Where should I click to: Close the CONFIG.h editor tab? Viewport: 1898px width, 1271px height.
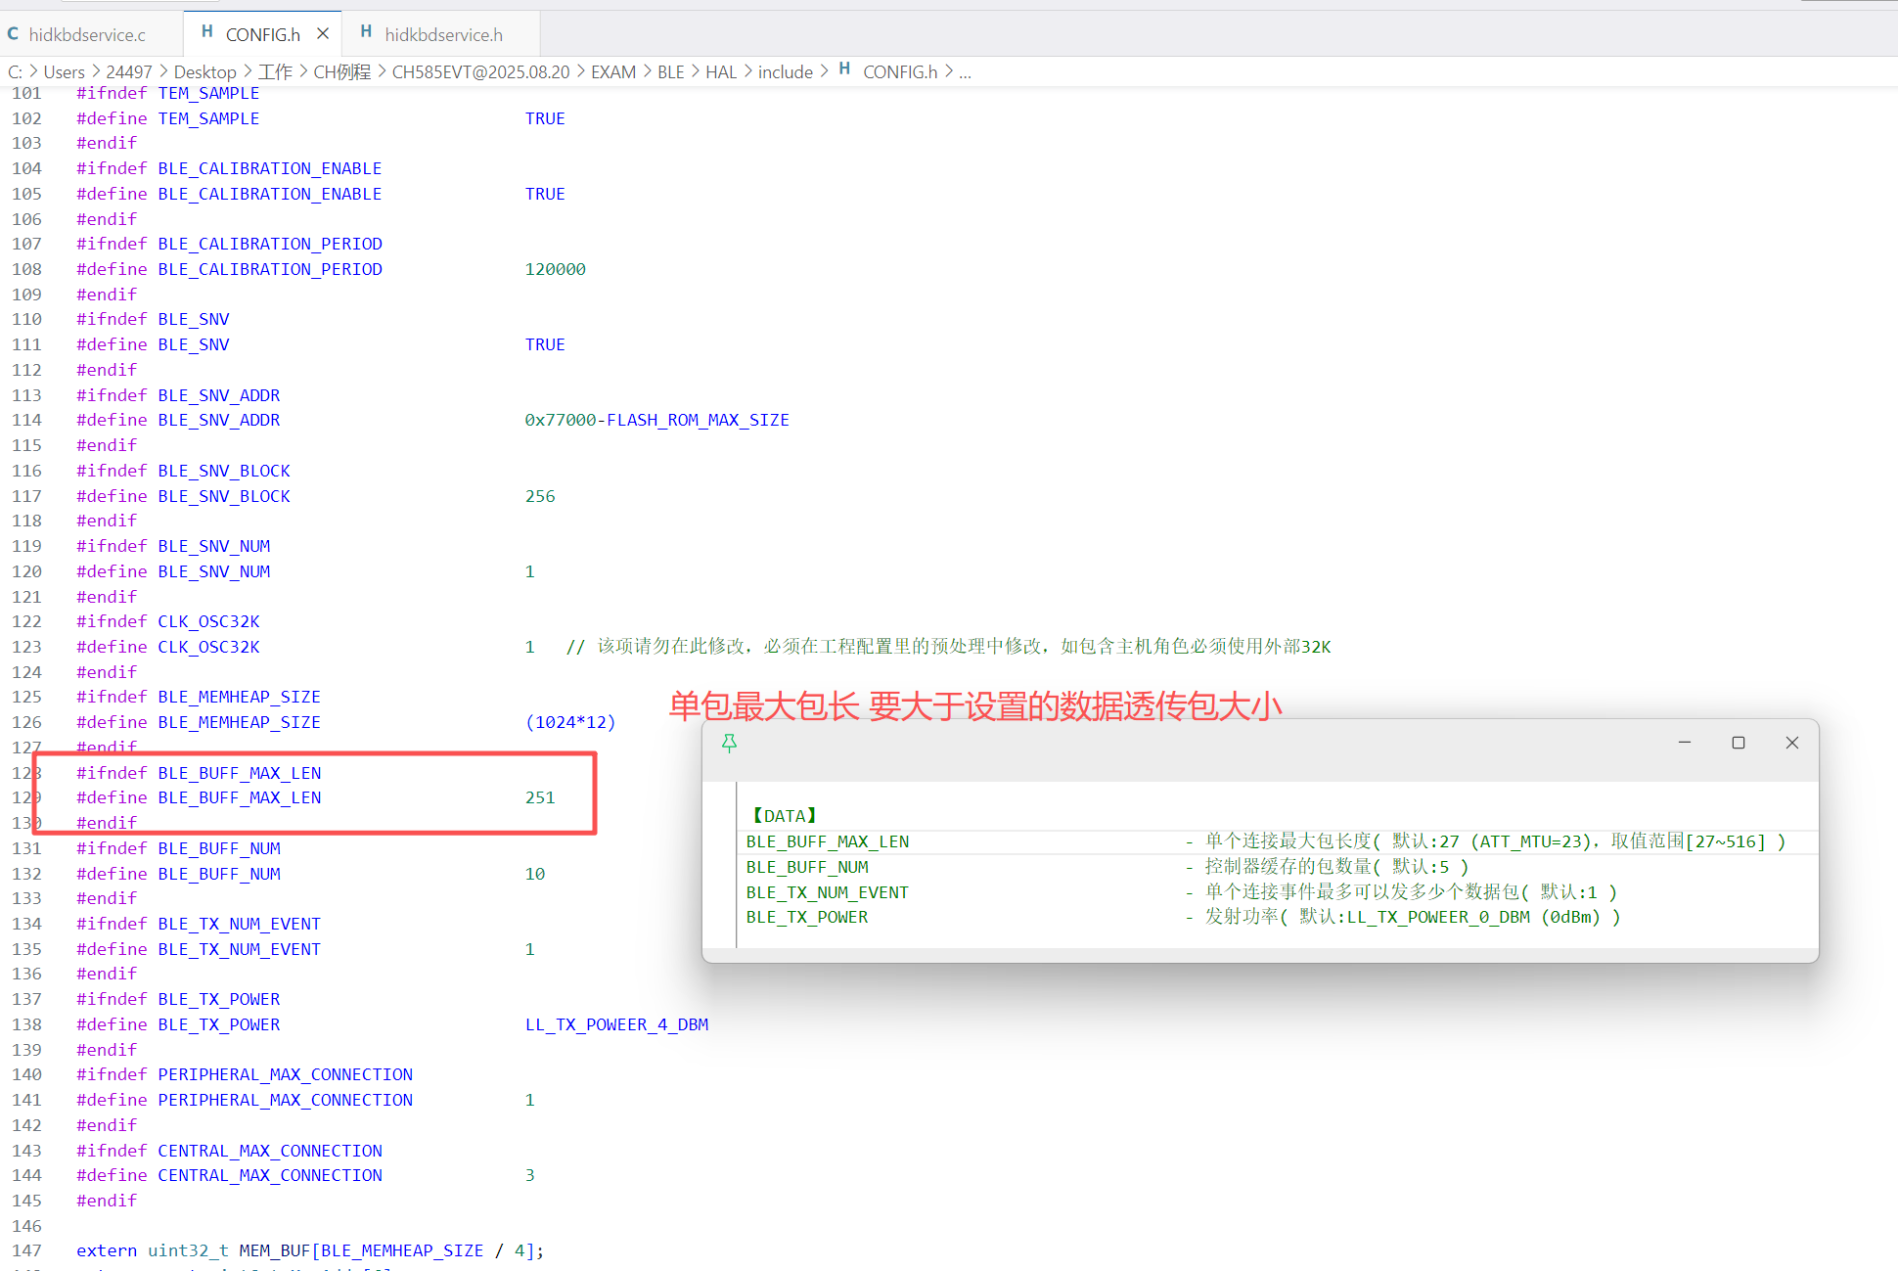point(323,34)
